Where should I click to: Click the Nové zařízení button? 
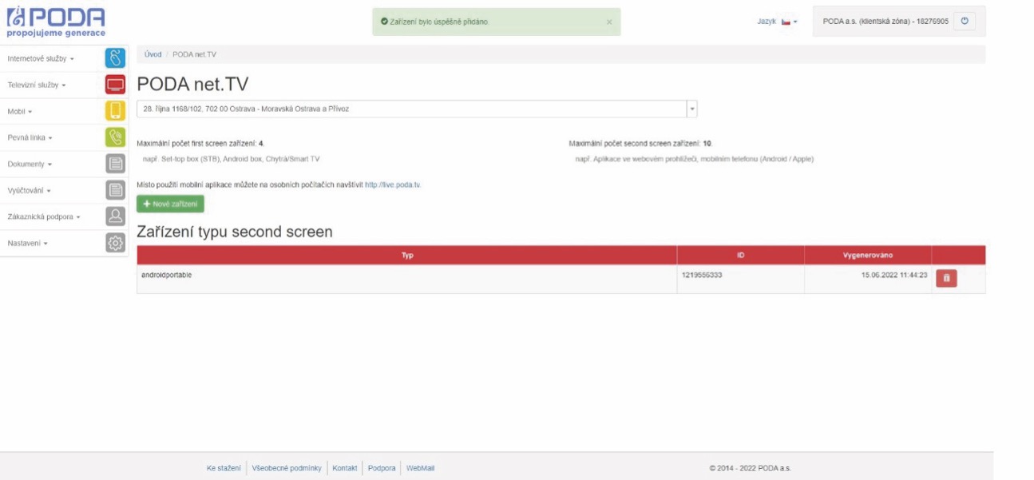coord(170,204)
